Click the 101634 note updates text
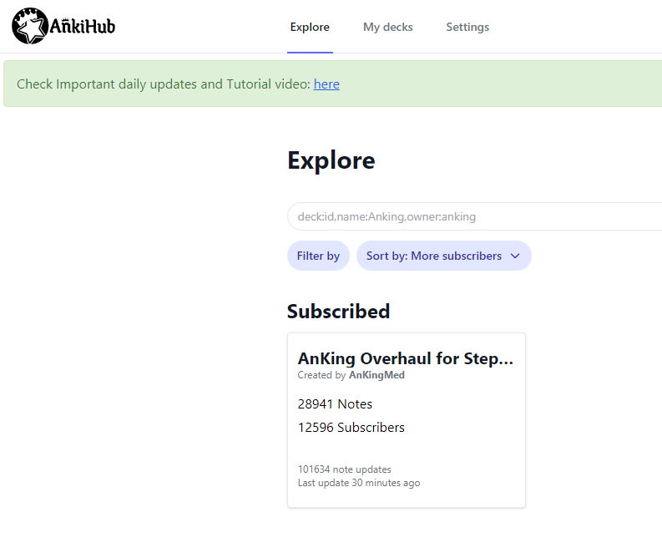Screen dimensions: 662x558 (344, 469)
